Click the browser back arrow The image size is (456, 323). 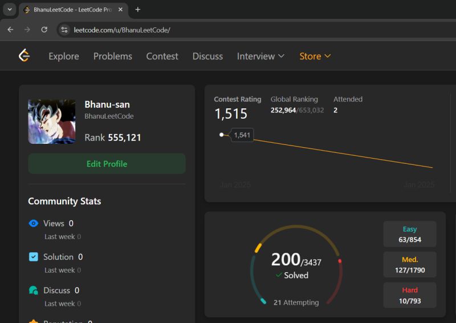10,30
